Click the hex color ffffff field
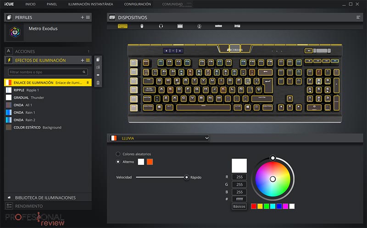367x228 pixels. click(239, 199)
